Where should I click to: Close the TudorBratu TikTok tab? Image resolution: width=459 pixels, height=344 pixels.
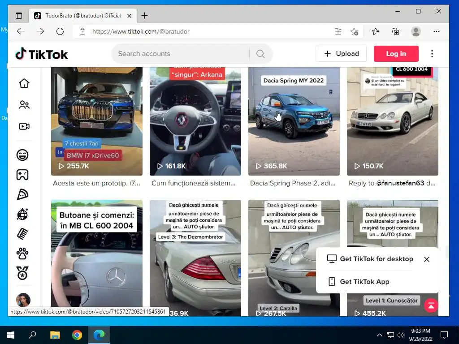[129, 16]
